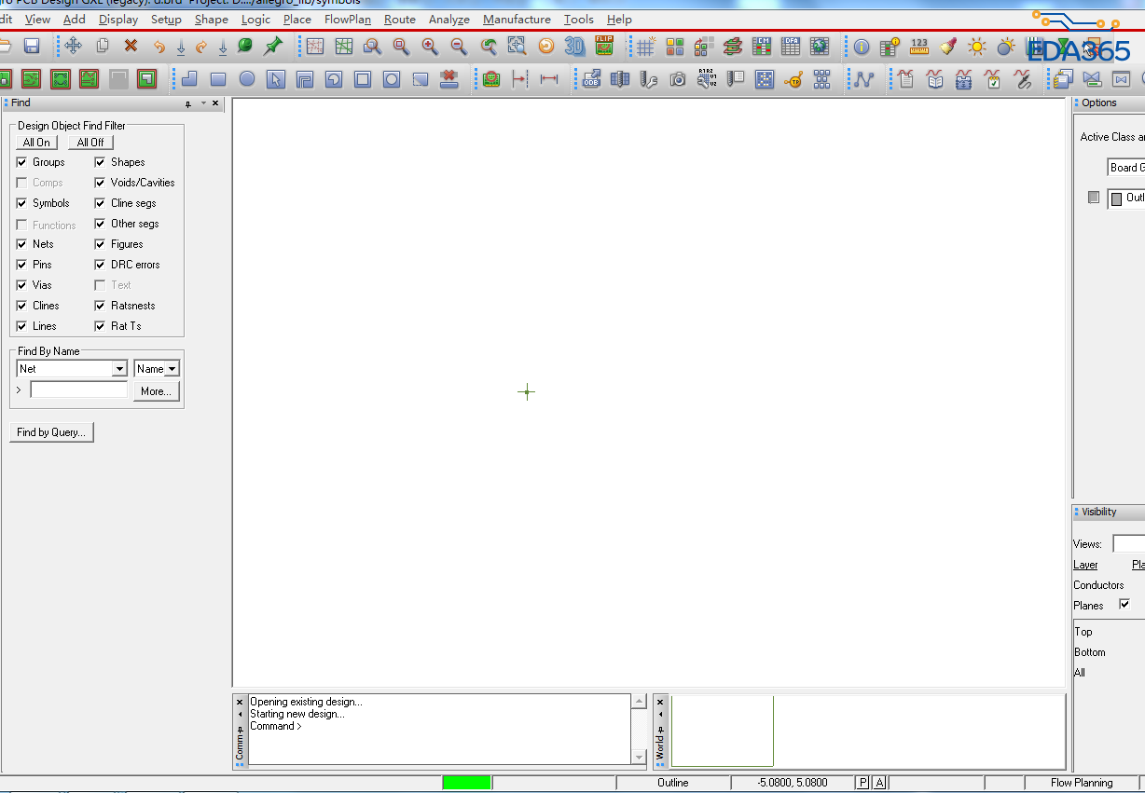Click the Zoom Previous icon with green arrow
This screenshot has height=793, width=1145.
[x=489, y=46]
